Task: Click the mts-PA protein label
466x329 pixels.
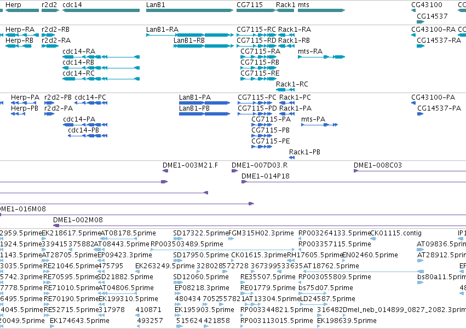Action: coord(313,119)
